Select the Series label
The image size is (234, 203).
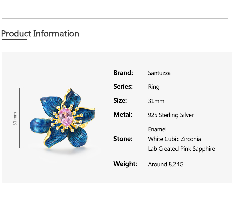click(x=123, y=87)
